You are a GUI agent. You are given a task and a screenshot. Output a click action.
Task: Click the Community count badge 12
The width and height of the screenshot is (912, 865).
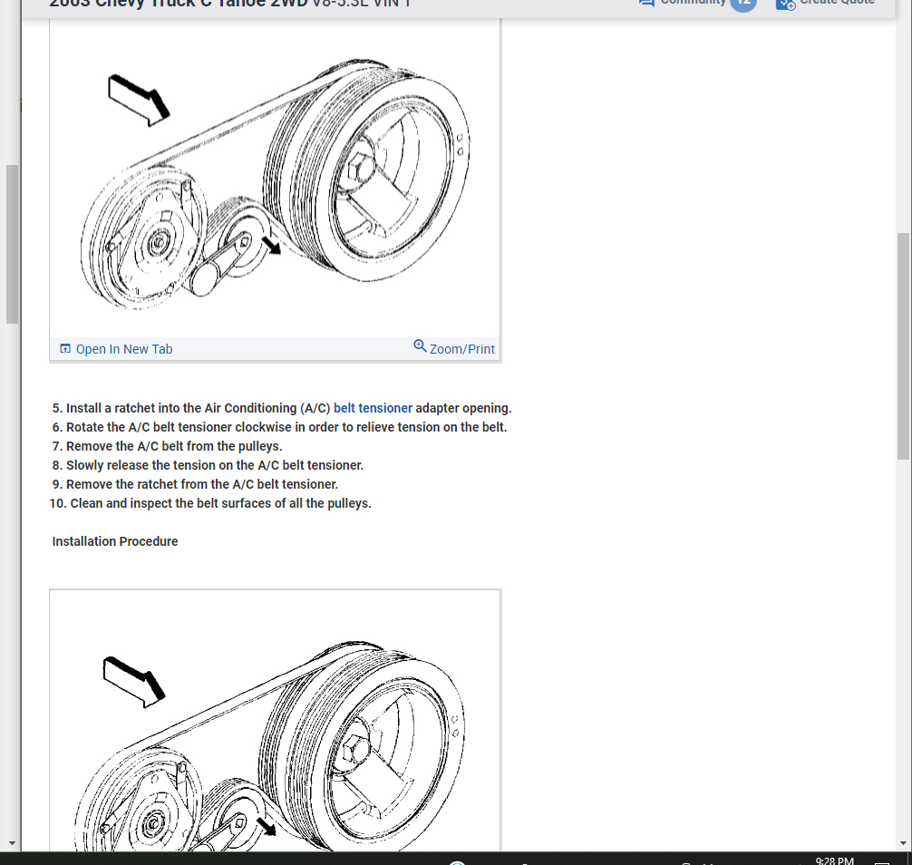tap(743, 4)
